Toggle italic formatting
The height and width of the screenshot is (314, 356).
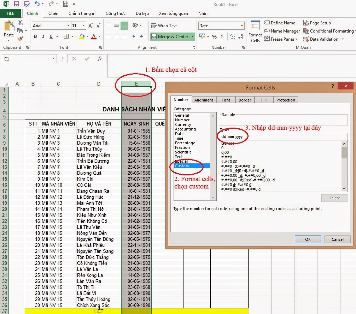pos(43,36)
